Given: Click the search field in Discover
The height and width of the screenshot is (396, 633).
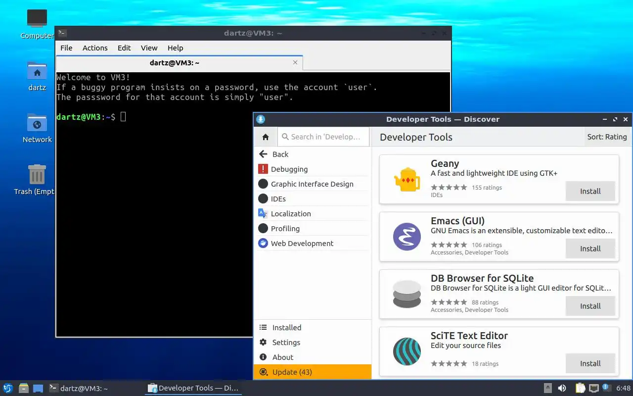Looking at the screenshot, I should coord(323,137).
